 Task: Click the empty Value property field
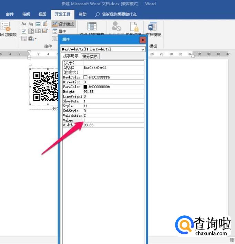pos(114,120)
